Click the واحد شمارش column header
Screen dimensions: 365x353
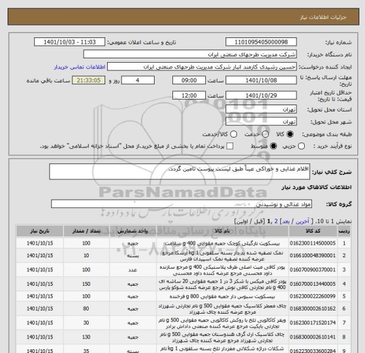(132, 231)
